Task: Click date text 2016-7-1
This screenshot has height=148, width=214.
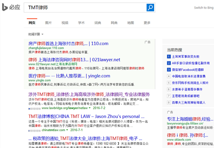Action: tap(76, 130)
